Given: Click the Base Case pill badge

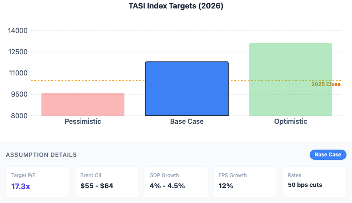Looking at the screenshot, I should click(328, 155).
